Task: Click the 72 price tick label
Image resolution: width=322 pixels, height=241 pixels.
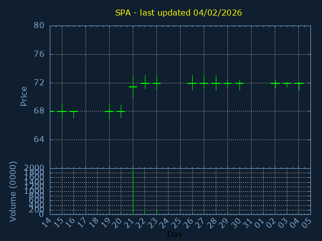Action: pyautogui.click(x=39, y=82)
